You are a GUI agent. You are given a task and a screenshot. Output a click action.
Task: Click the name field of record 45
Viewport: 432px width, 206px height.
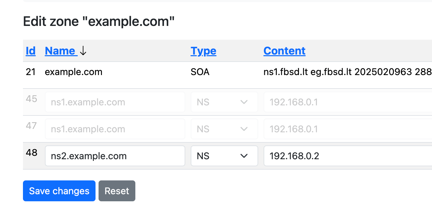pyautogui.click(x=115, y=102)
